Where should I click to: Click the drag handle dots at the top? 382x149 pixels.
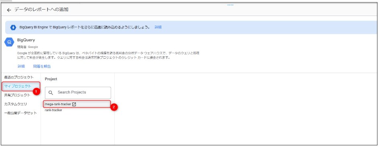click(x=230, y=5)
